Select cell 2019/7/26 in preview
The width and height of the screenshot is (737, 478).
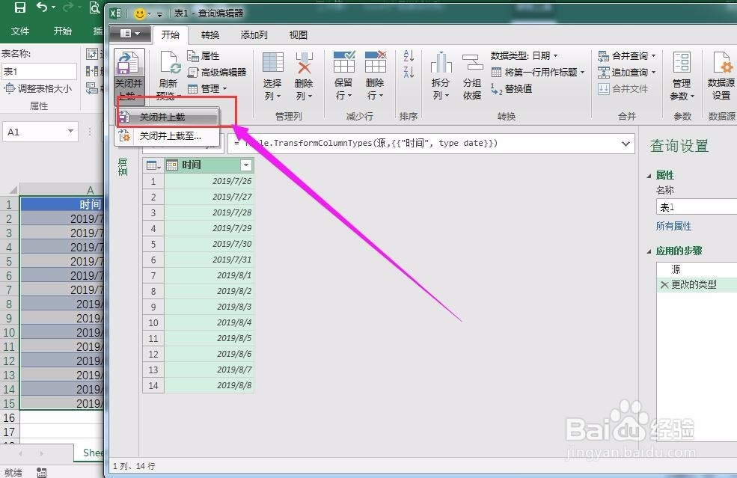tap(210, 181)
